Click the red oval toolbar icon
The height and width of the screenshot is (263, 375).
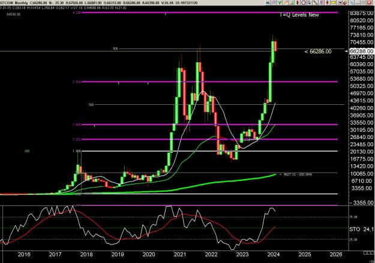click(297, 2)
